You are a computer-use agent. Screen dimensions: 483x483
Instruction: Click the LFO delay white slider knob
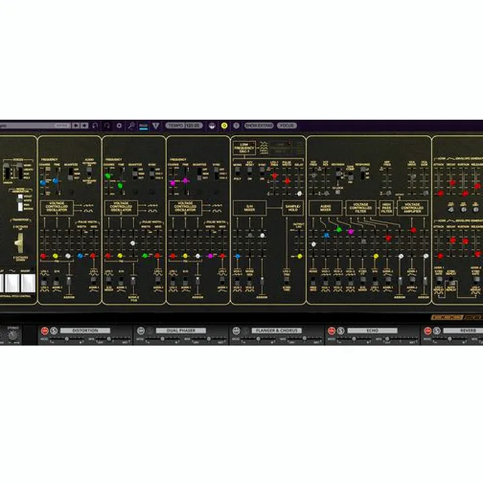(x=299, y=193)
